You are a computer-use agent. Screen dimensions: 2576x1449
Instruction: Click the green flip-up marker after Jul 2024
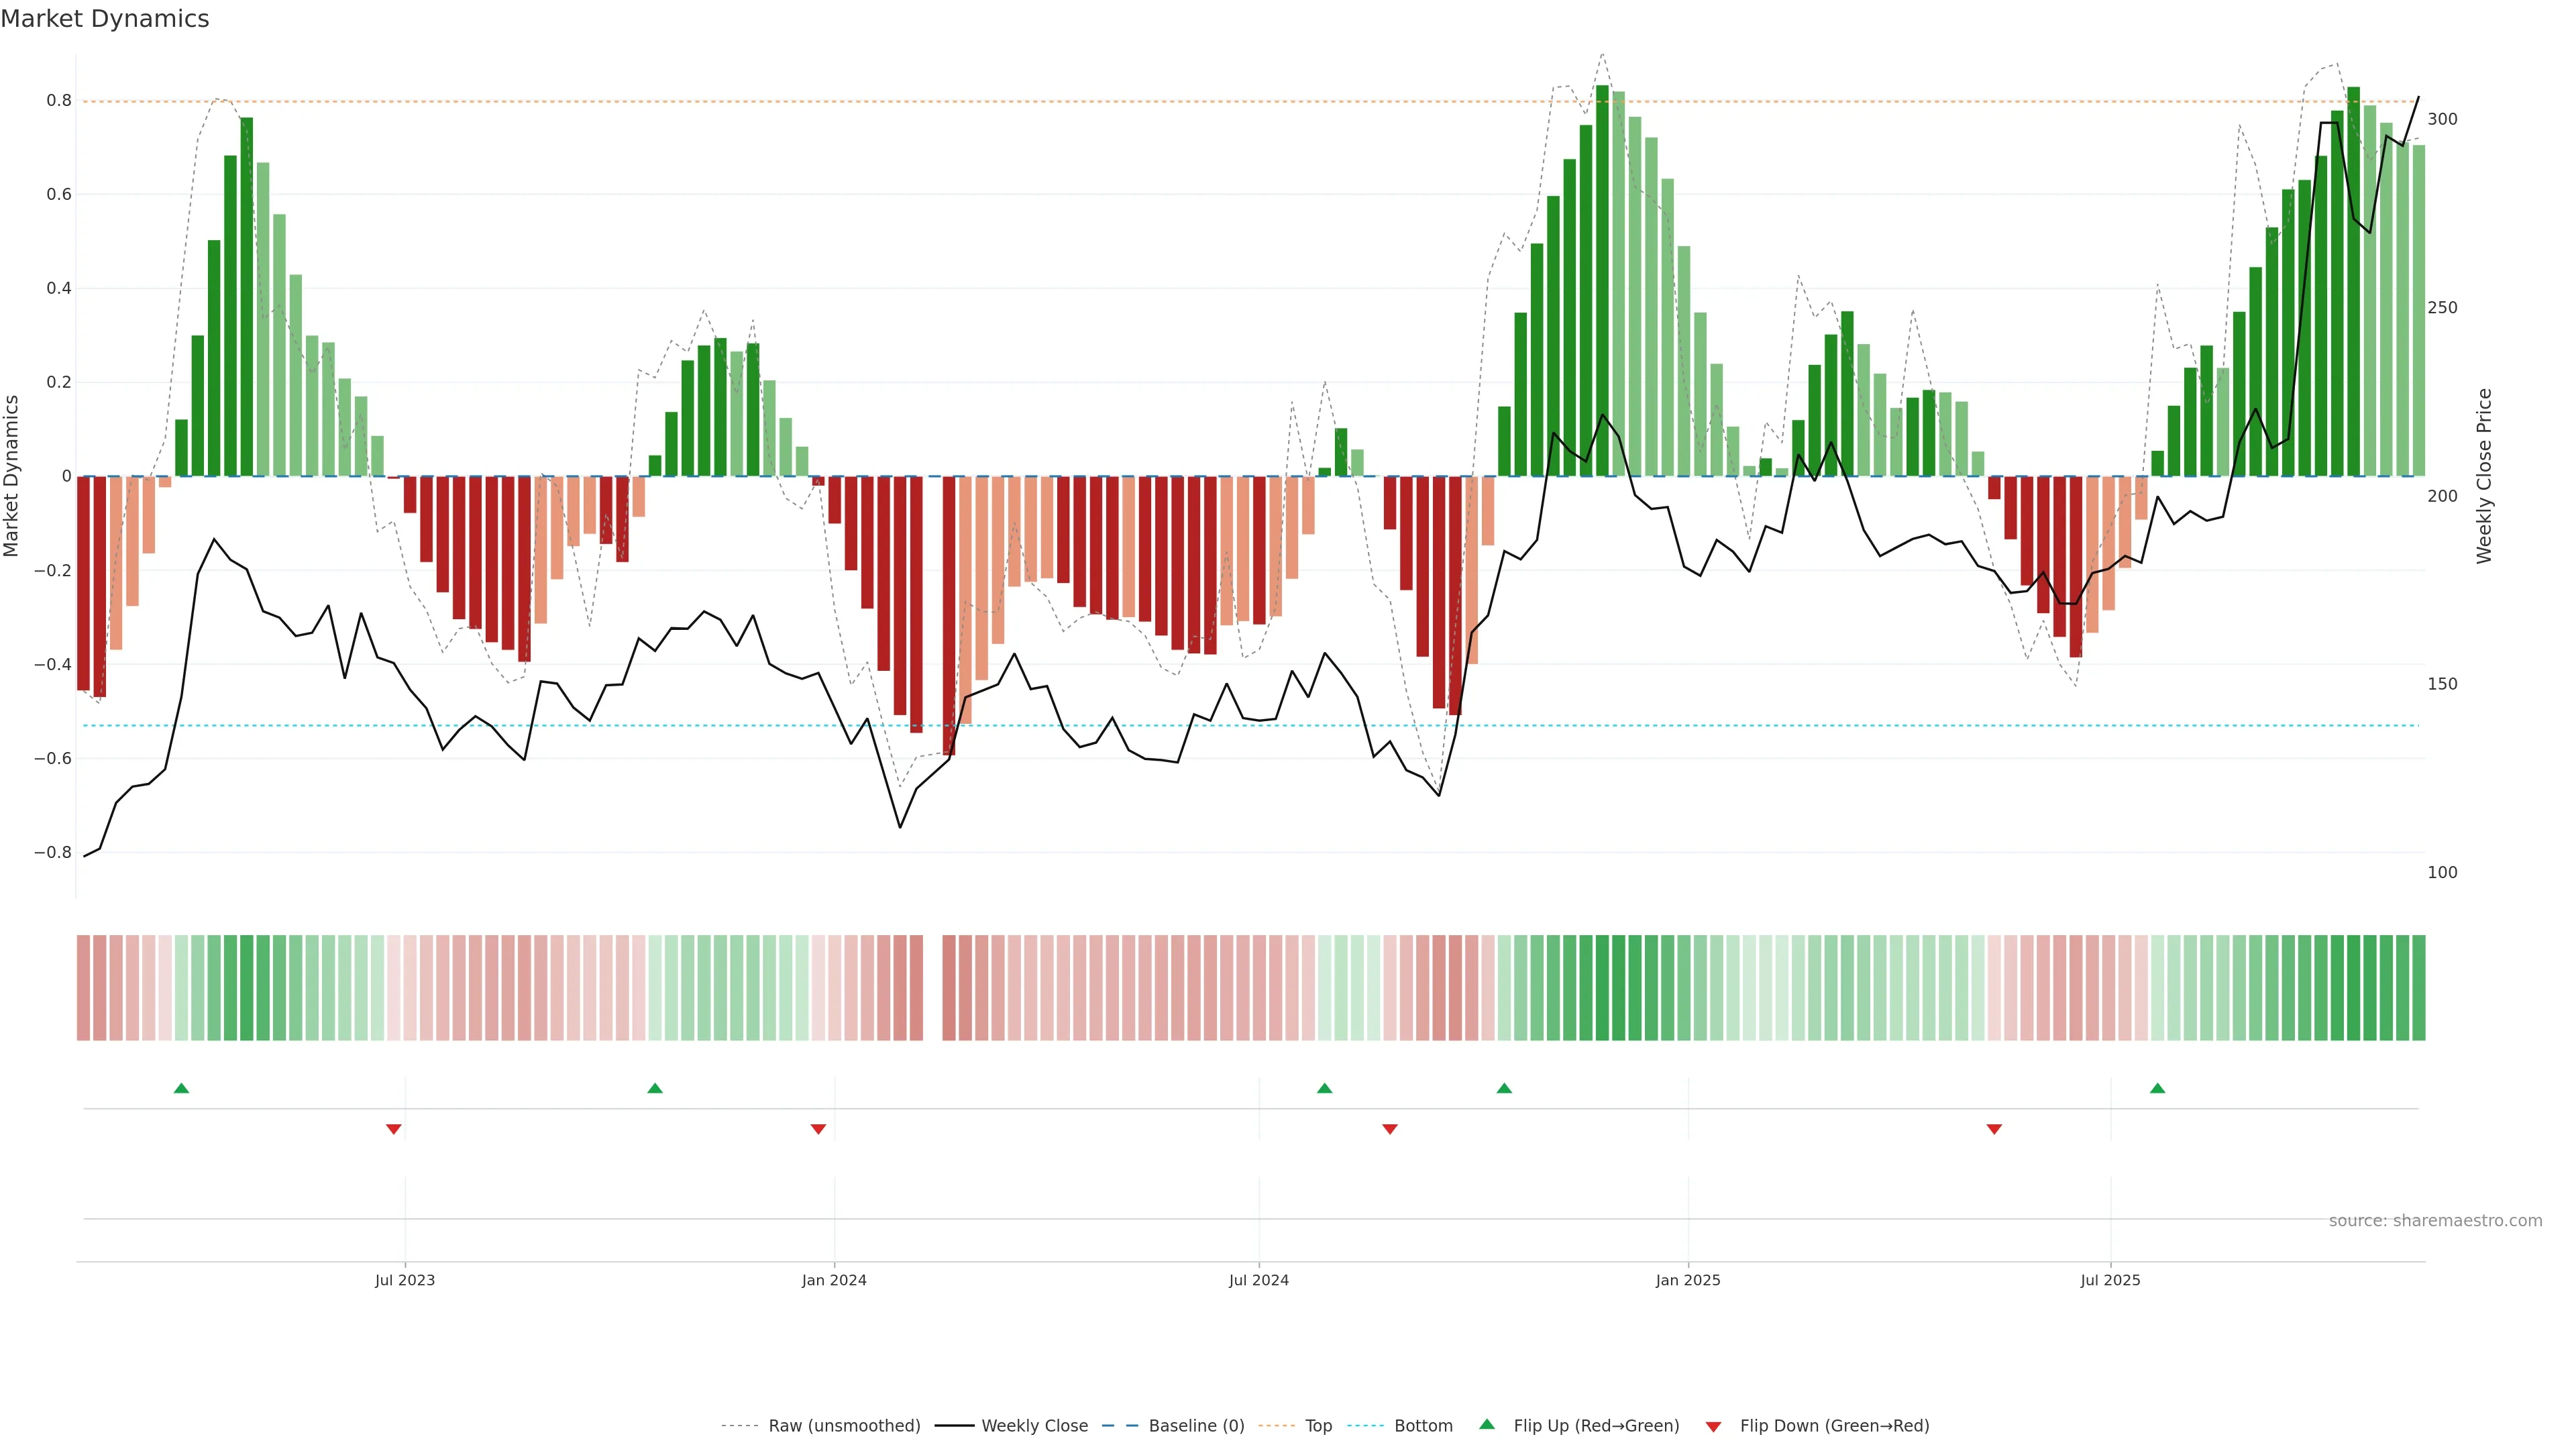[x=1324, y=1088]
